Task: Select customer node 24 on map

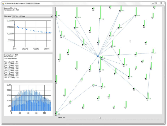Action: coord(61,36)
